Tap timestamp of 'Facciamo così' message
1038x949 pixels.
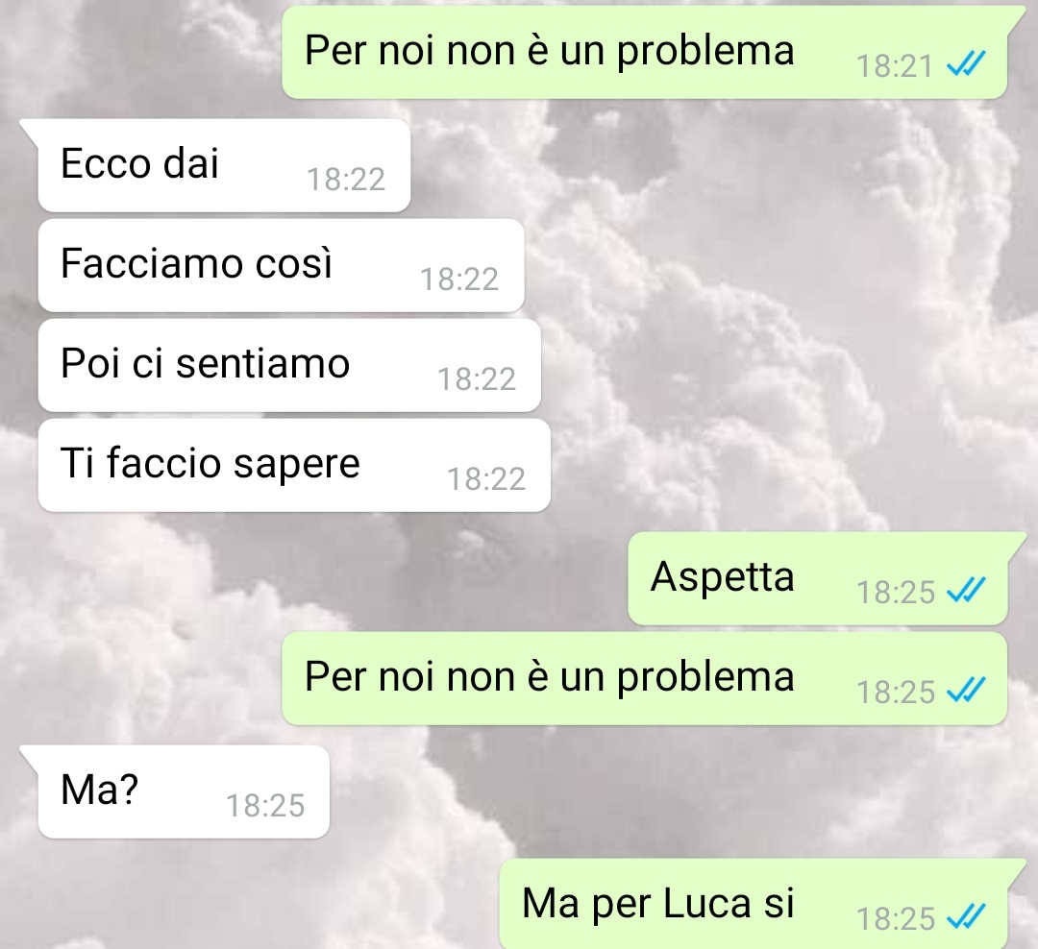pos(459,280)
